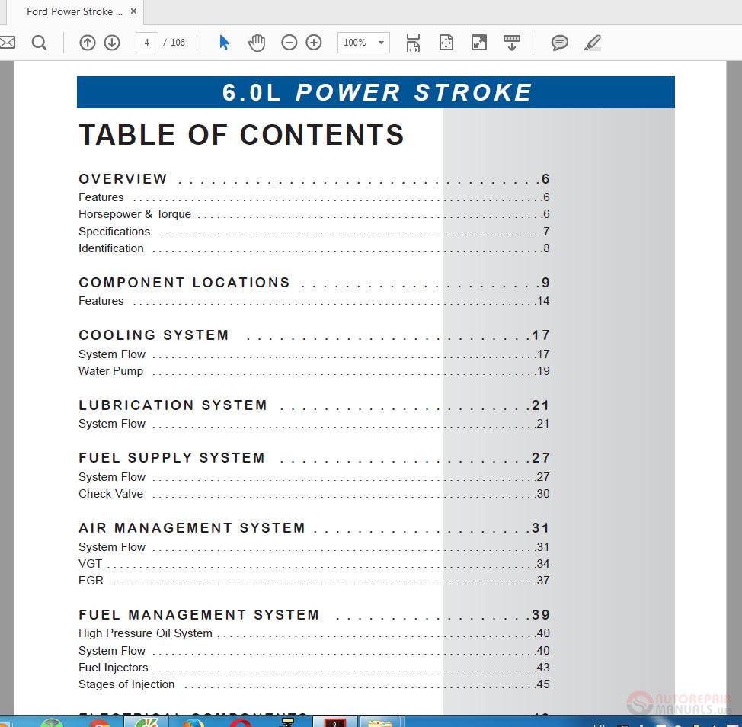Open the find text magnifier tool
Screen dimensions: 742x727
point(40,43)
